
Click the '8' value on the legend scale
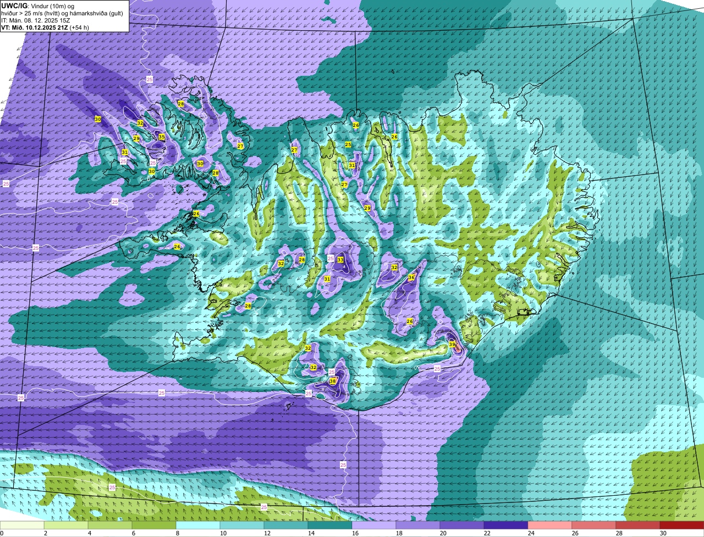click(178, 533)
